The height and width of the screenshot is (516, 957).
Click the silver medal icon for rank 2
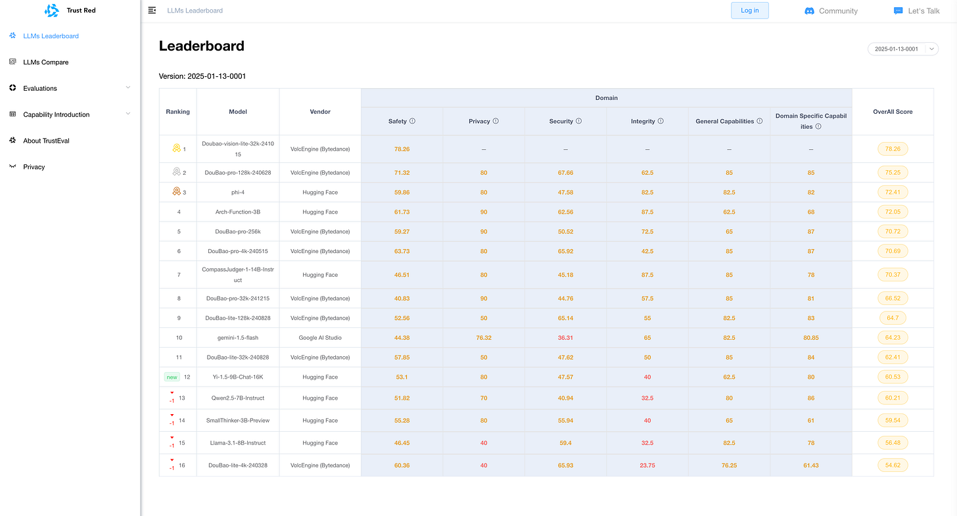pos(176,172)
